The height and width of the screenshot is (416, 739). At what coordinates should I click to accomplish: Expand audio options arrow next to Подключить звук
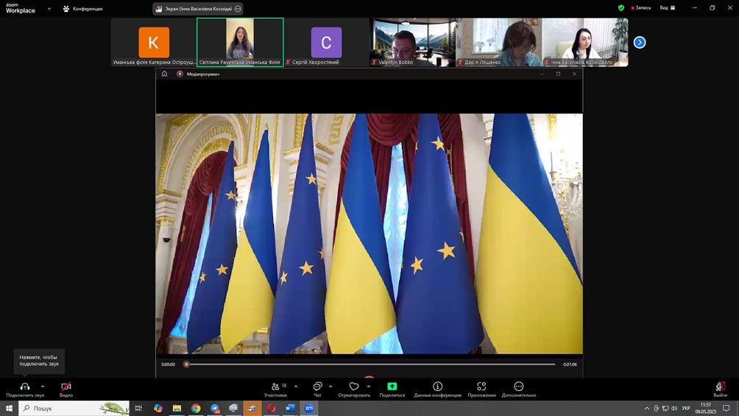[43, 386]
